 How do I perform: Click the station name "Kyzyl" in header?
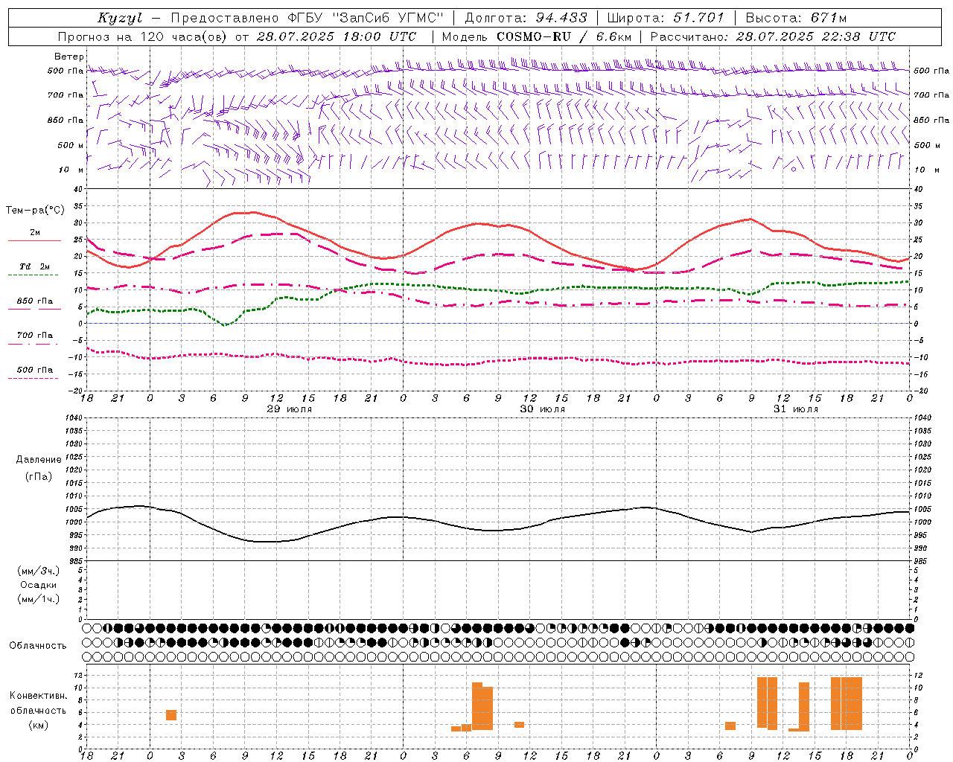click(119, 18)
